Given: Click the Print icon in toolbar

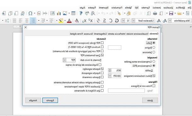Looking at the screenshot, I should tap(155, 13).
